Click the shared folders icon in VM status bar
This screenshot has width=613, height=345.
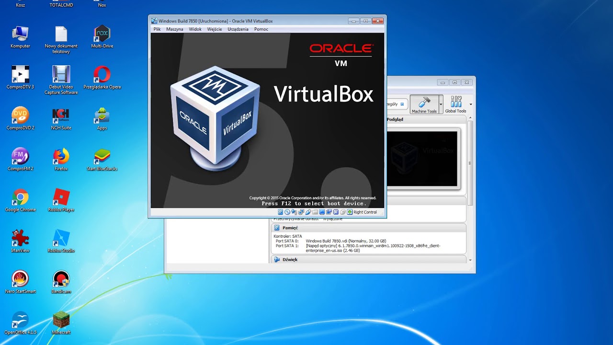click(315, 212)
